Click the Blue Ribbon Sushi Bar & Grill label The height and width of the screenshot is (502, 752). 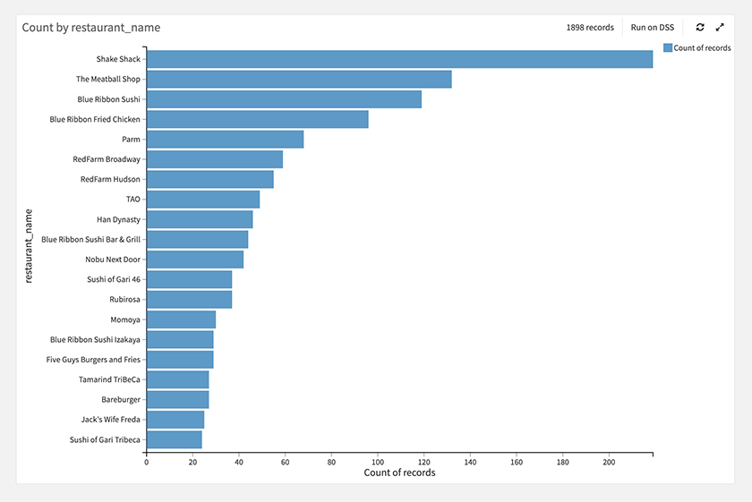pyautogui.click(x=90, y=239)
